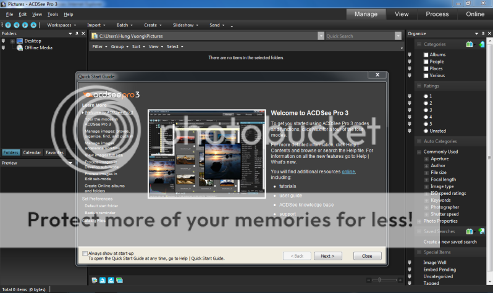The width and height of the screenshot is (493, 293).
Task: Switch to the Process mode tab
Action: click(437, 14)
